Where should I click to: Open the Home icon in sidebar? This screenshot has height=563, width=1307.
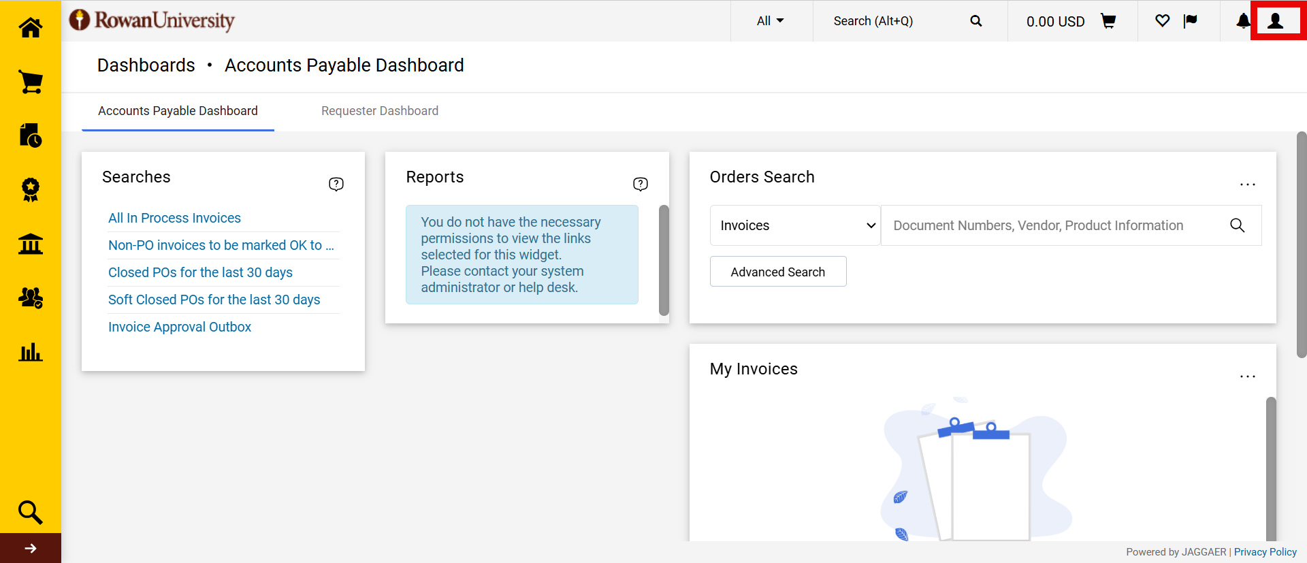tap(31, 28)
